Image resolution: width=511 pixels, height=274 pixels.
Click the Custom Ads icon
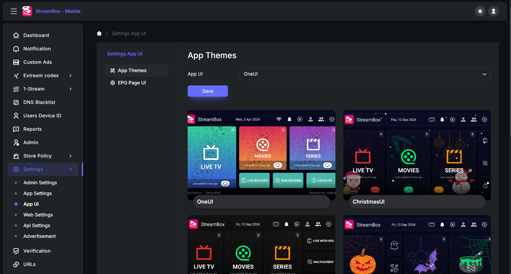pos(16,62)
